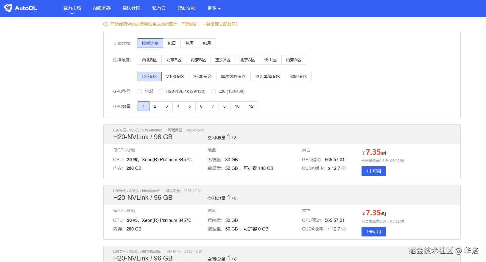The height and width of the screenshot is (262, 486).
Task: Set GPU count to 12
Action: tap(251, 106)
